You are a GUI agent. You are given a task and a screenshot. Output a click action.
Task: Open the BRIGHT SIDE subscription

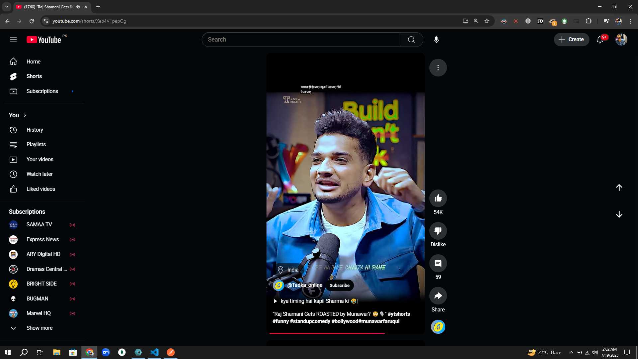point(43,284)
